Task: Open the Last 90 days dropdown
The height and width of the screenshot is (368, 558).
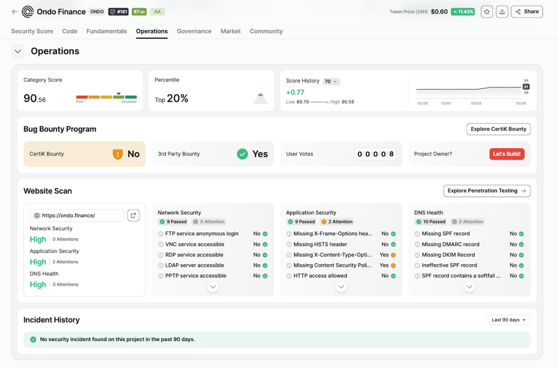Action: (508, 320)
